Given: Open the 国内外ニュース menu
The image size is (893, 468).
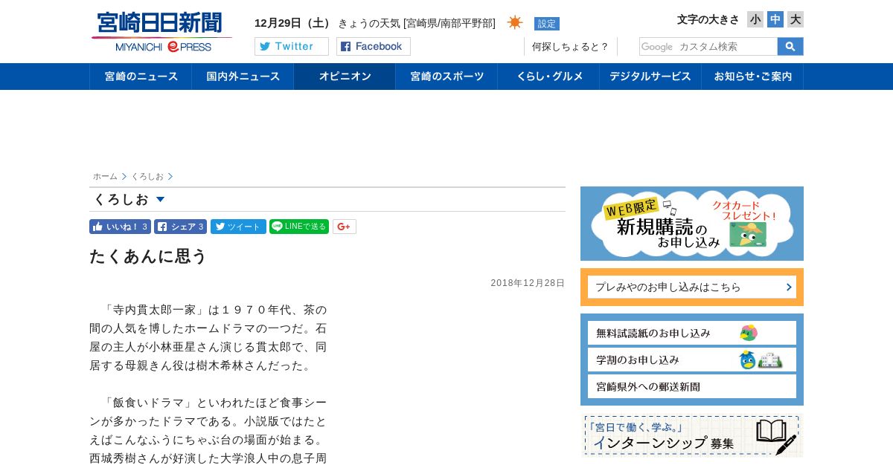Looking at the screenshot, I should click(x=243, y=77).
